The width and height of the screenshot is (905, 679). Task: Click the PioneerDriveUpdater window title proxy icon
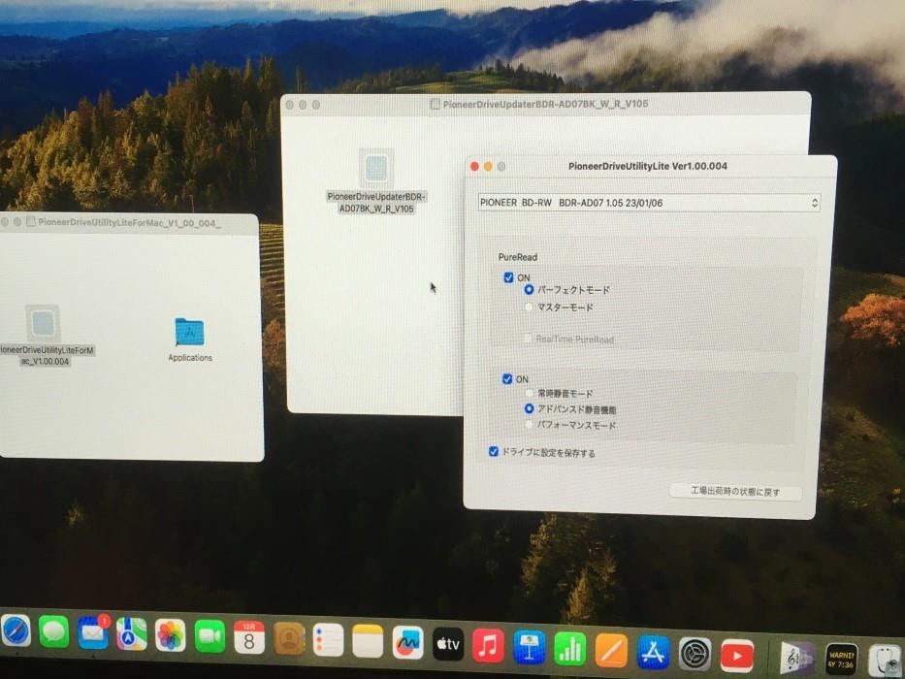pyautogui.click(x=435, y=105)
